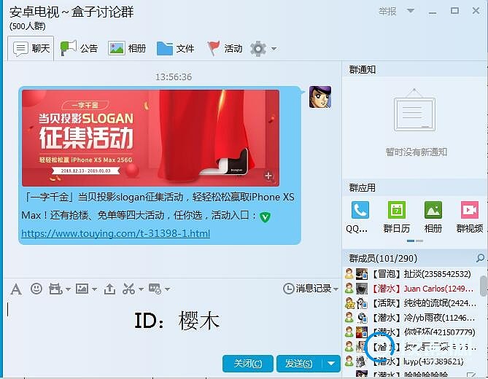Viewport: 488px width, 379px height.
Task: Open the font formatting A tool
Action: point(16,289)
